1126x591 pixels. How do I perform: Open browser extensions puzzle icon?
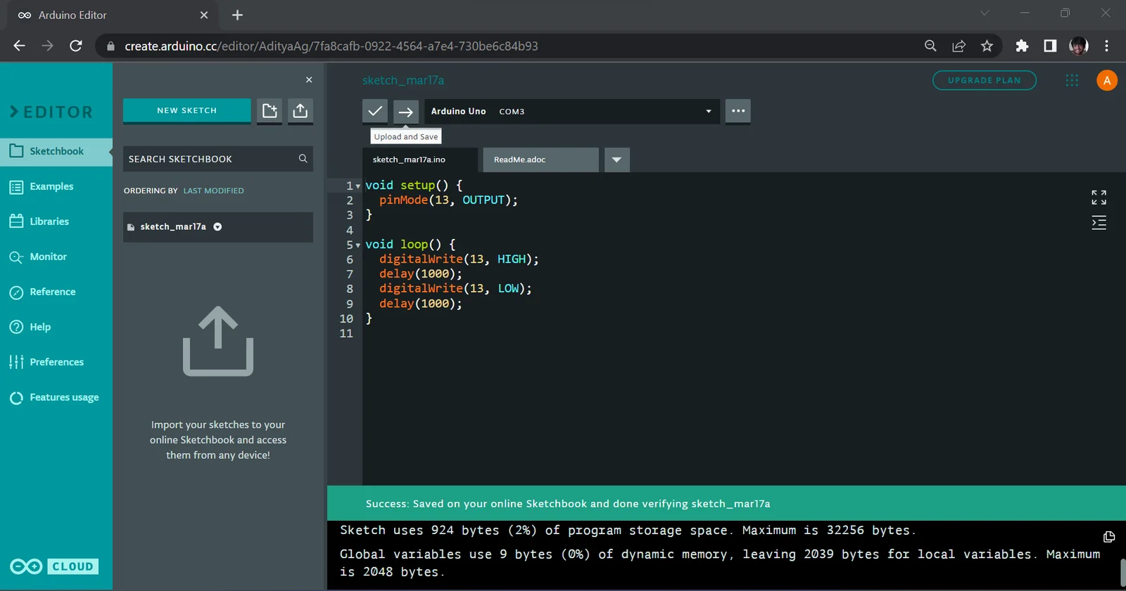tap(1022, 46)
